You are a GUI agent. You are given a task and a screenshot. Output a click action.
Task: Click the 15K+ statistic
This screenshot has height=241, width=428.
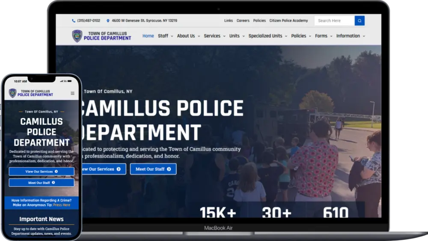(218, 212)
